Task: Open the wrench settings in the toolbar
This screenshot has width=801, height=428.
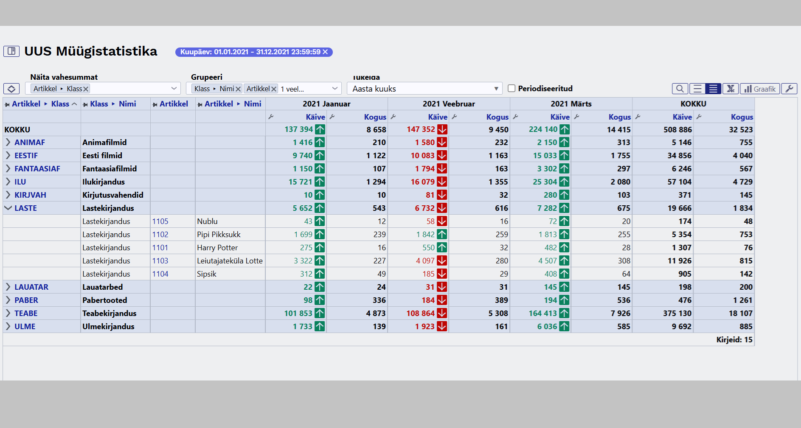Action: click(x=789, y=89)
